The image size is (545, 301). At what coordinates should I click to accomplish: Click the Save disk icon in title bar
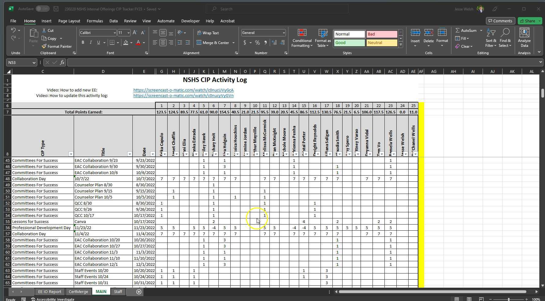(x=56, y=9)
